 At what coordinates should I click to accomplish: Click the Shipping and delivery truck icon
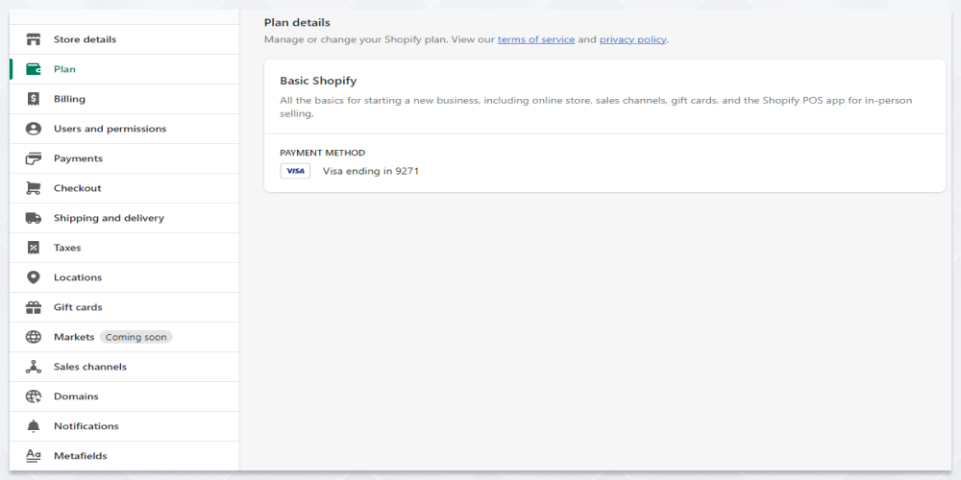point(33,218)
